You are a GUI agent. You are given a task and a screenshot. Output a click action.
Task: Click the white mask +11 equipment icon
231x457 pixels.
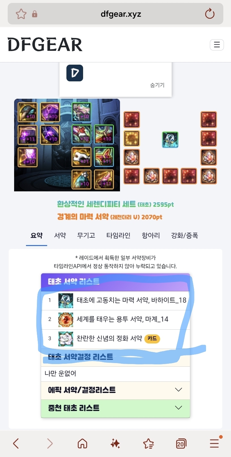point(81,157)
